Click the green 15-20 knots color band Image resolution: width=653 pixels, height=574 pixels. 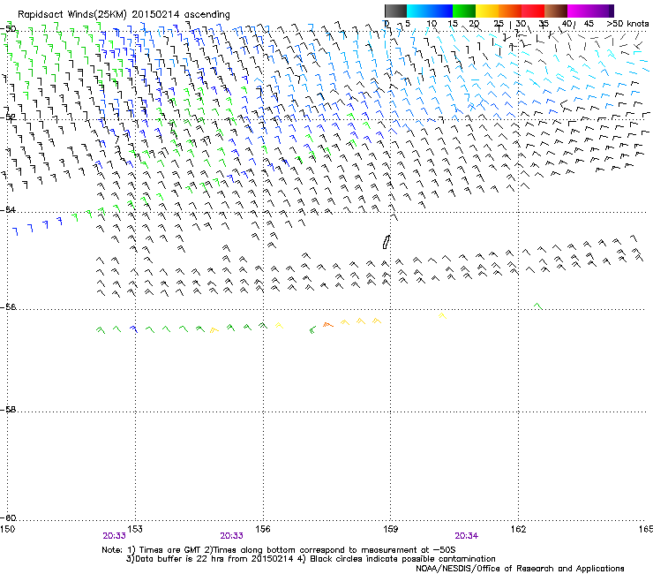click(x=464, y=11)
